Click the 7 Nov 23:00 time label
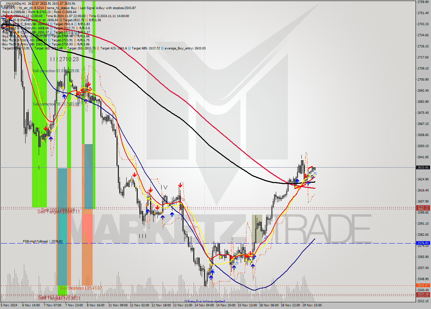431x309 pixels. (x=74, y=306)
